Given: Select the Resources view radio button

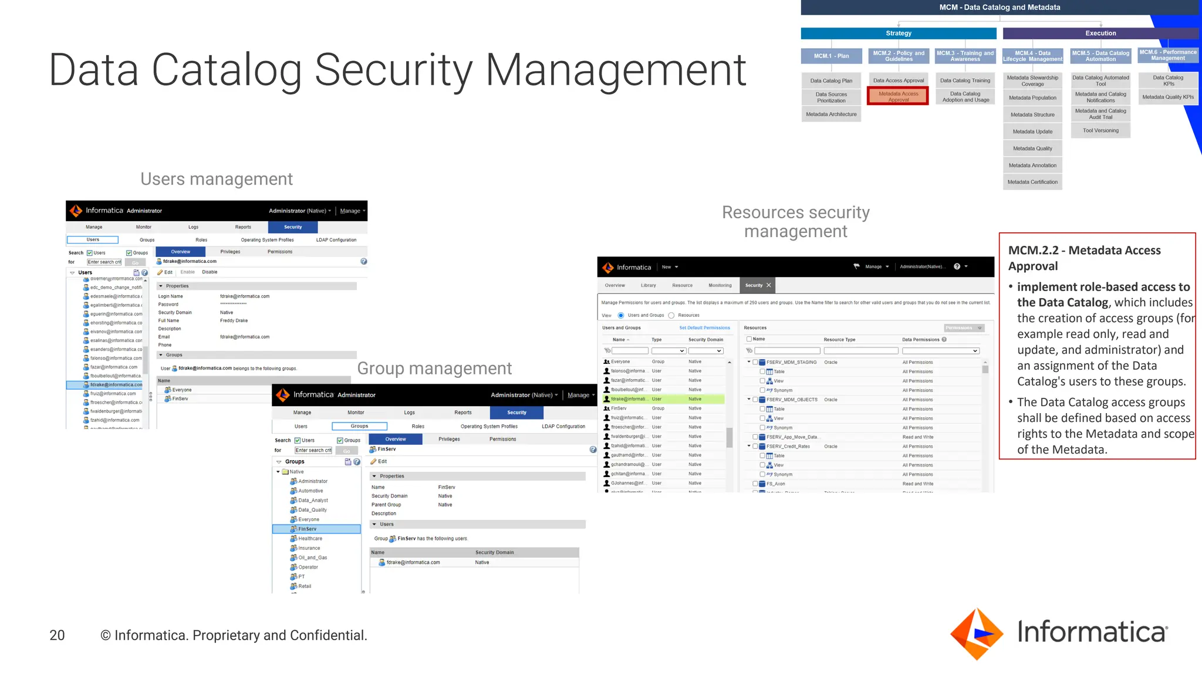Looking at the screenshot, I should pos(671,316).
